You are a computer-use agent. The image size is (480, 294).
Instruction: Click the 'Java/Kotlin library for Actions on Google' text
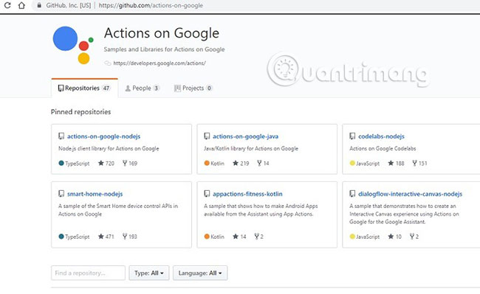tap(251, 149)
